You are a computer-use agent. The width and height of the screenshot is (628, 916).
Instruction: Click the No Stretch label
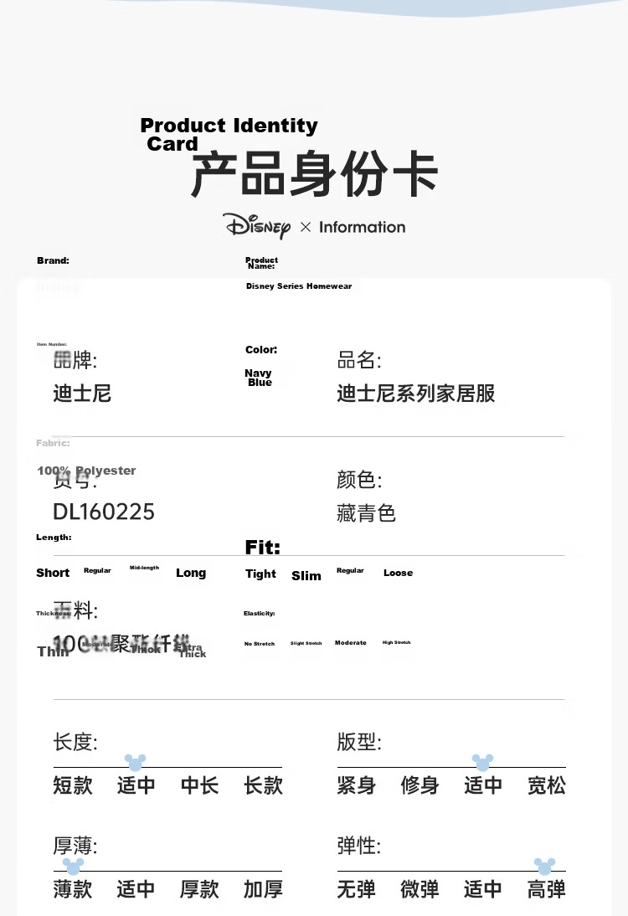(260, 644)
